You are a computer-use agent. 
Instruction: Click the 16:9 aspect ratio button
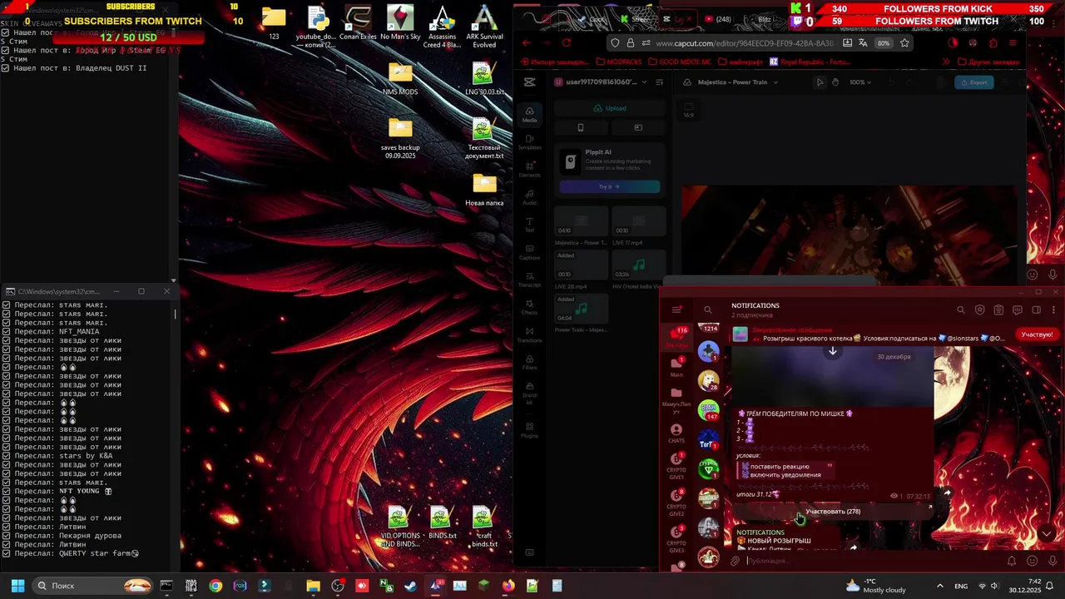point(689,110)
